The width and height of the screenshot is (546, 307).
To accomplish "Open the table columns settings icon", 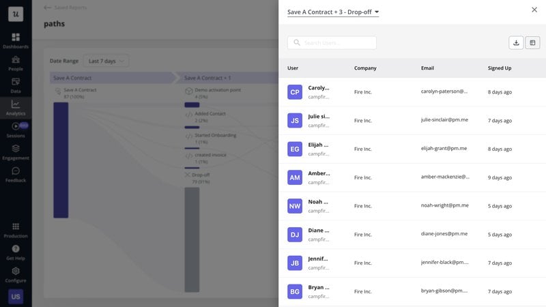I will coord(532,42).
